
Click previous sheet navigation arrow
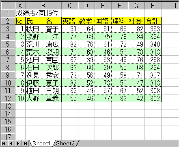click(x=11, y=143)
